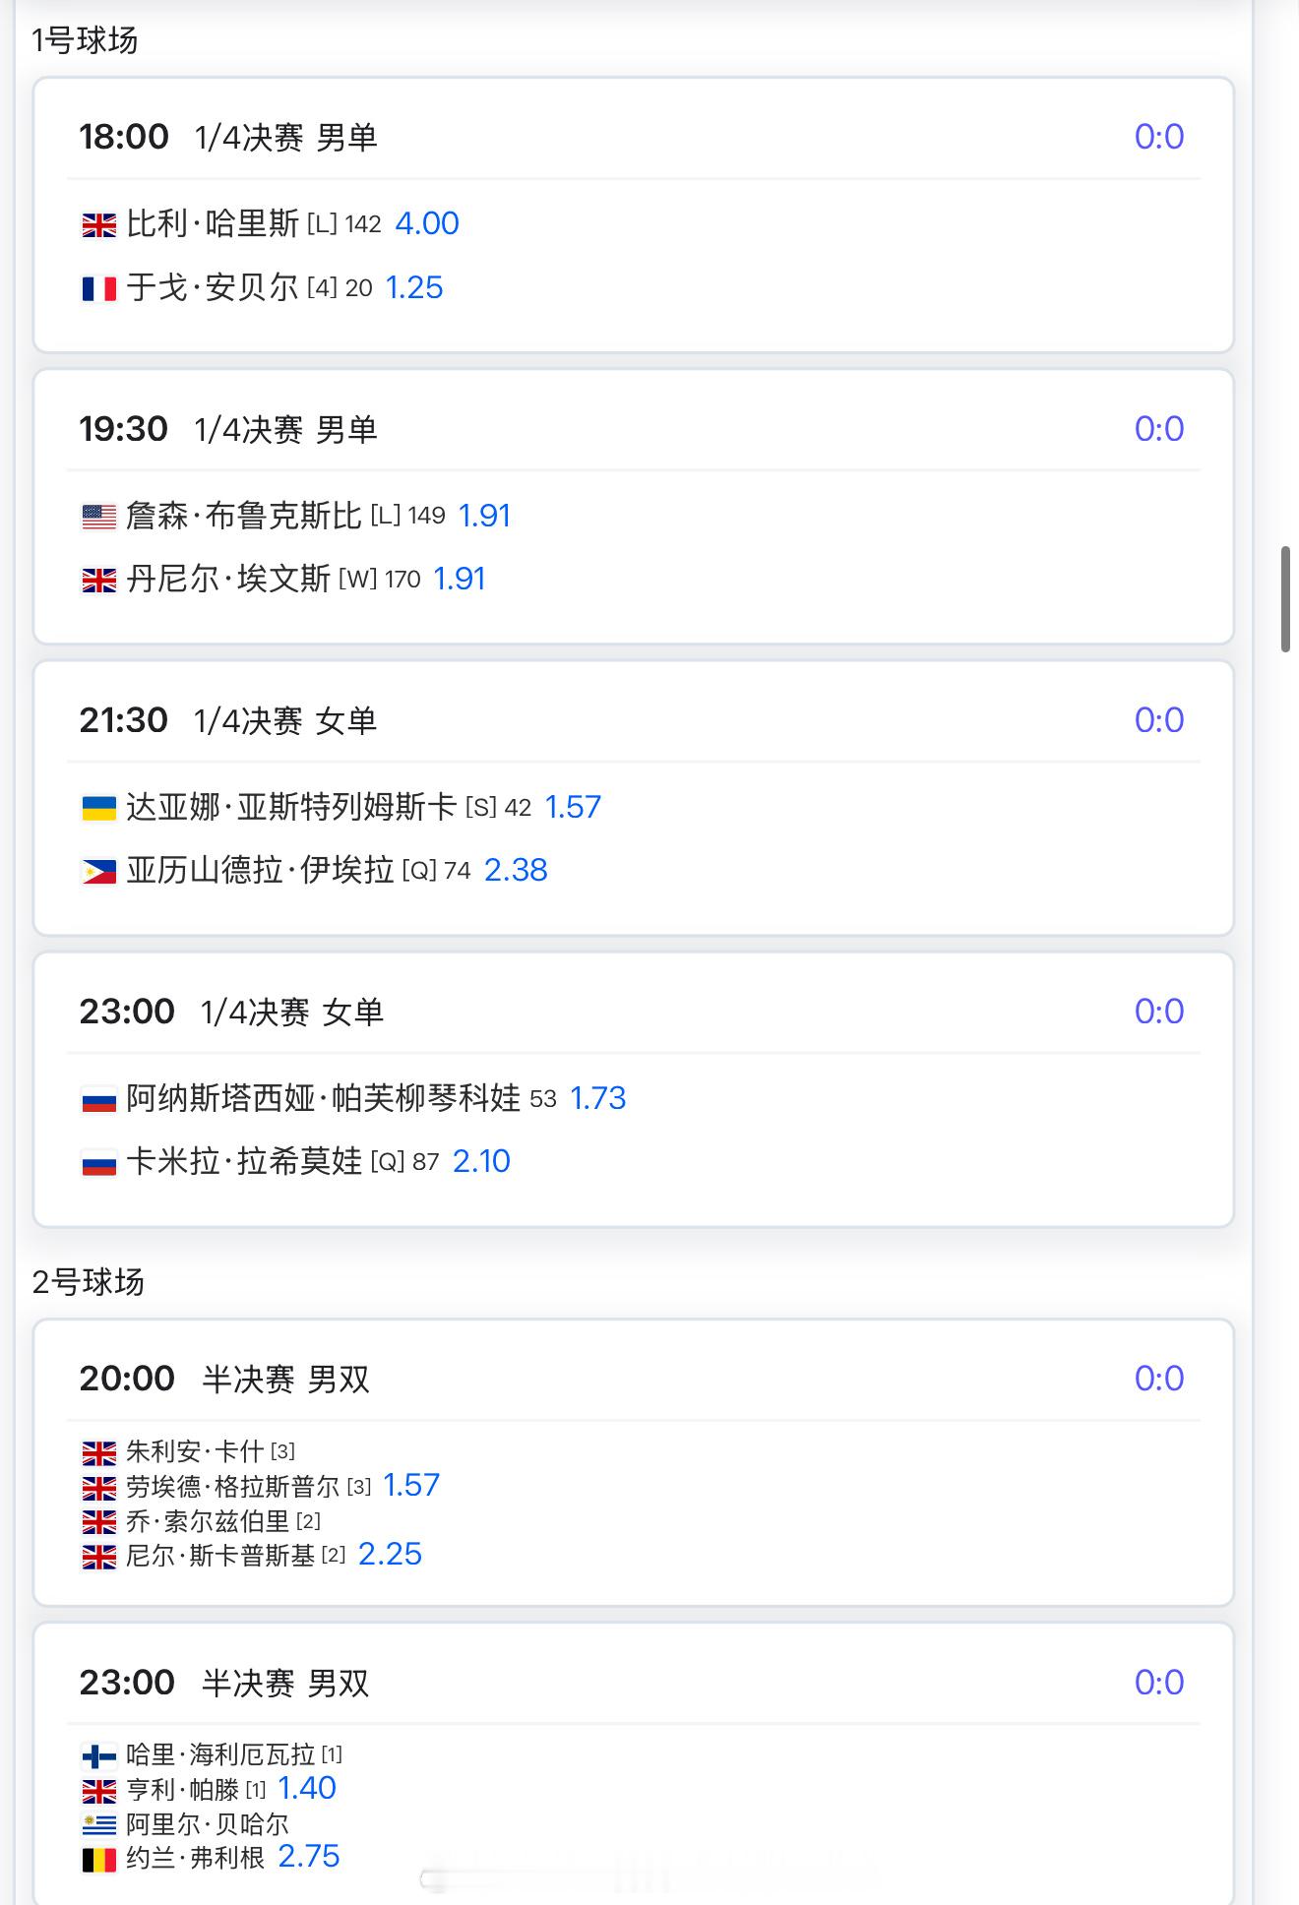Click the UK flag beside 比利·哈里斯
The width and height of the screenshot is (1299, 1905).
point(98,225)
